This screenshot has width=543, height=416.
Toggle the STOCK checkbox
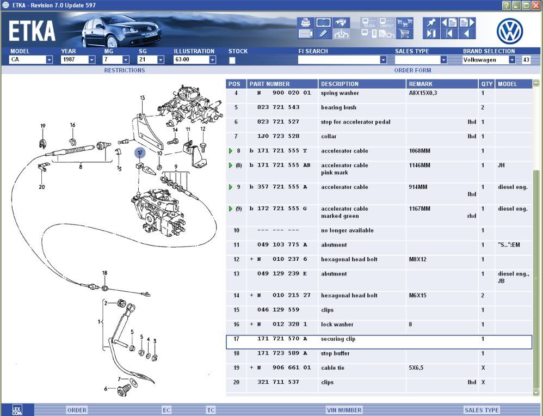232,60
